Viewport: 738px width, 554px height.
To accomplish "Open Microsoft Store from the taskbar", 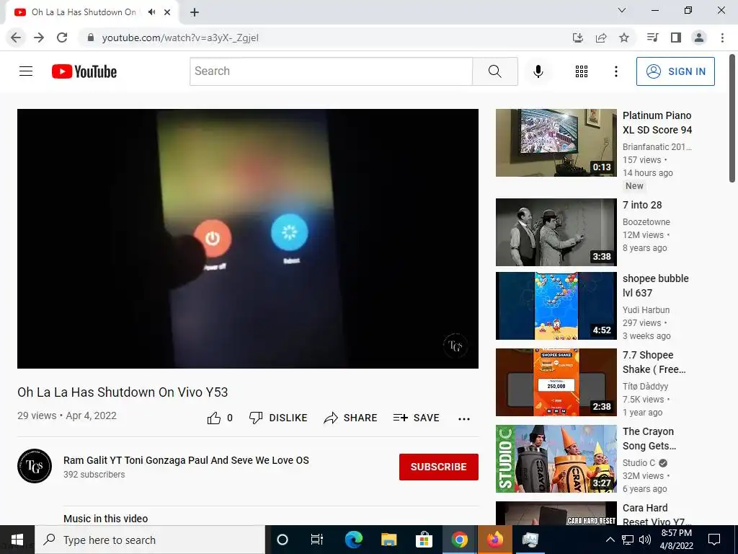I will [424, 540].
